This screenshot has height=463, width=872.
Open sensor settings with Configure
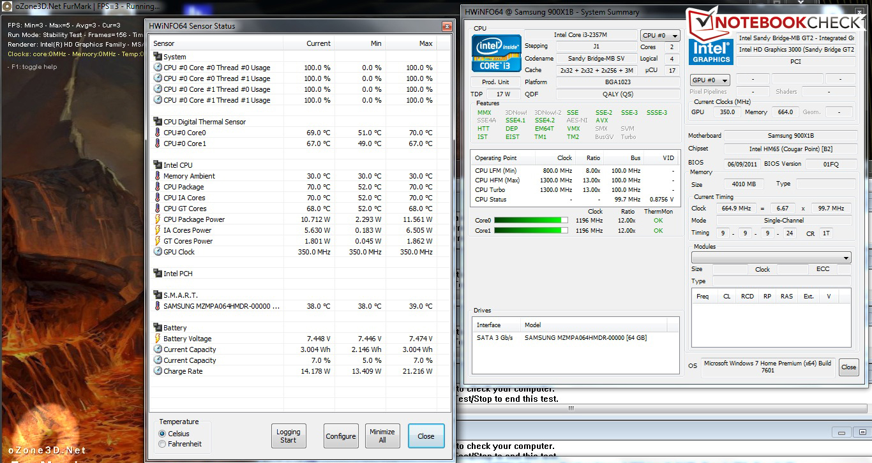coord(341,436)
